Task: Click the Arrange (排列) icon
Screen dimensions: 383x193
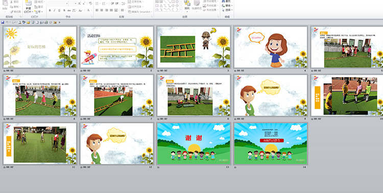Action: [187, 3]
